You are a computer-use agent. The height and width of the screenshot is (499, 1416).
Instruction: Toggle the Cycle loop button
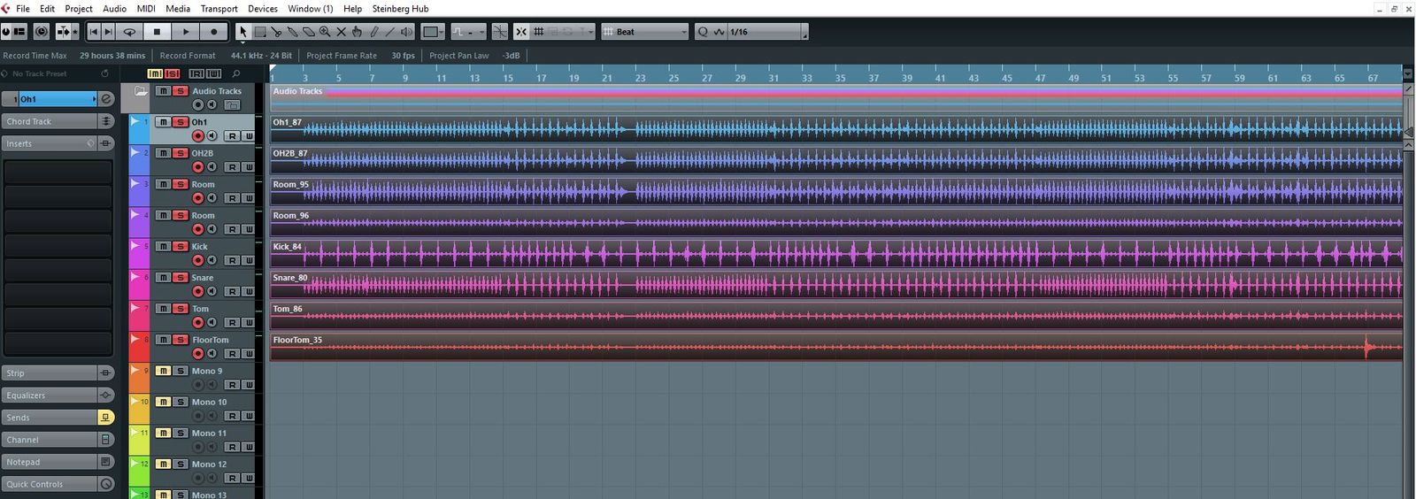coord(129,32)
